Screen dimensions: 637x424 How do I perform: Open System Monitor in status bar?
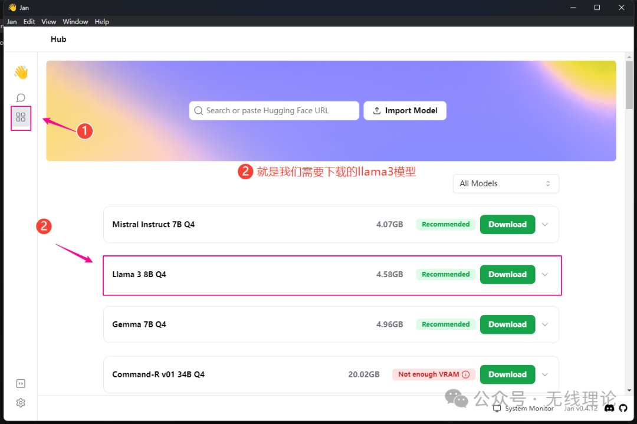point(523,409)
